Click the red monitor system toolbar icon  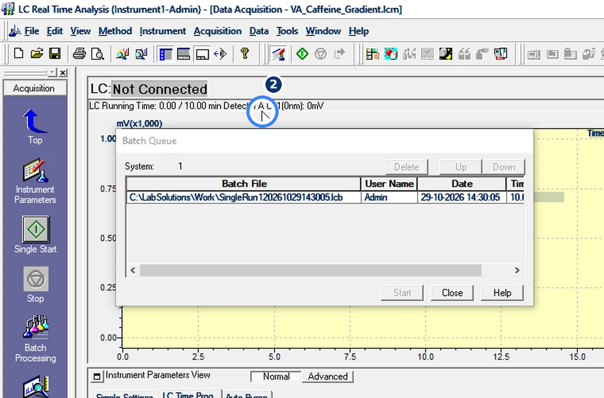click(501, 54)
